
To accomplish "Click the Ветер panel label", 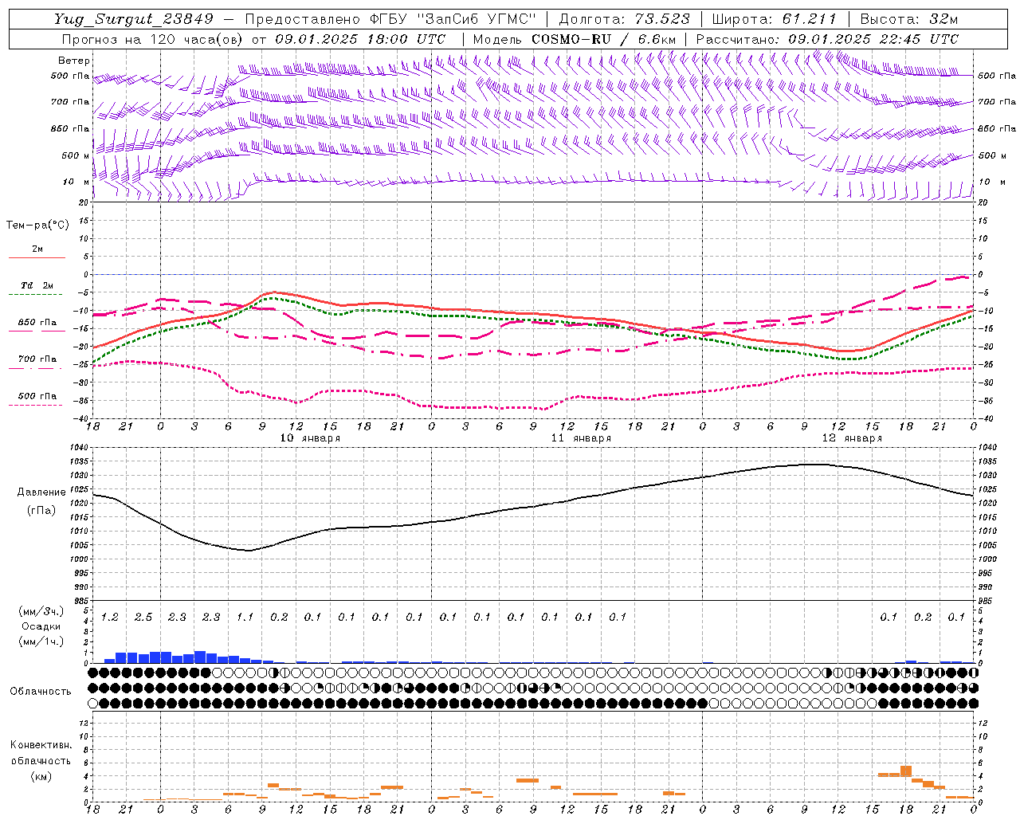I will tap(73, 61).
